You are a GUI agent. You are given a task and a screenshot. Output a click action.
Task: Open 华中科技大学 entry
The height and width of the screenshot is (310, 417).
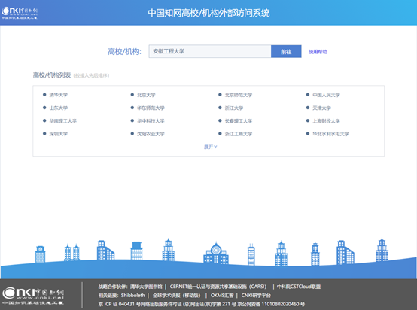click(151, 121)
